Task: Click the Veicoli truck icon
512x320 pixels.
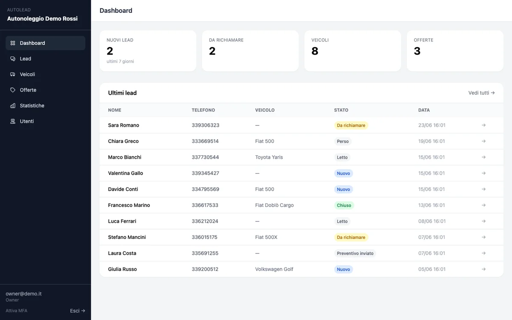Action: coord(13,74)
